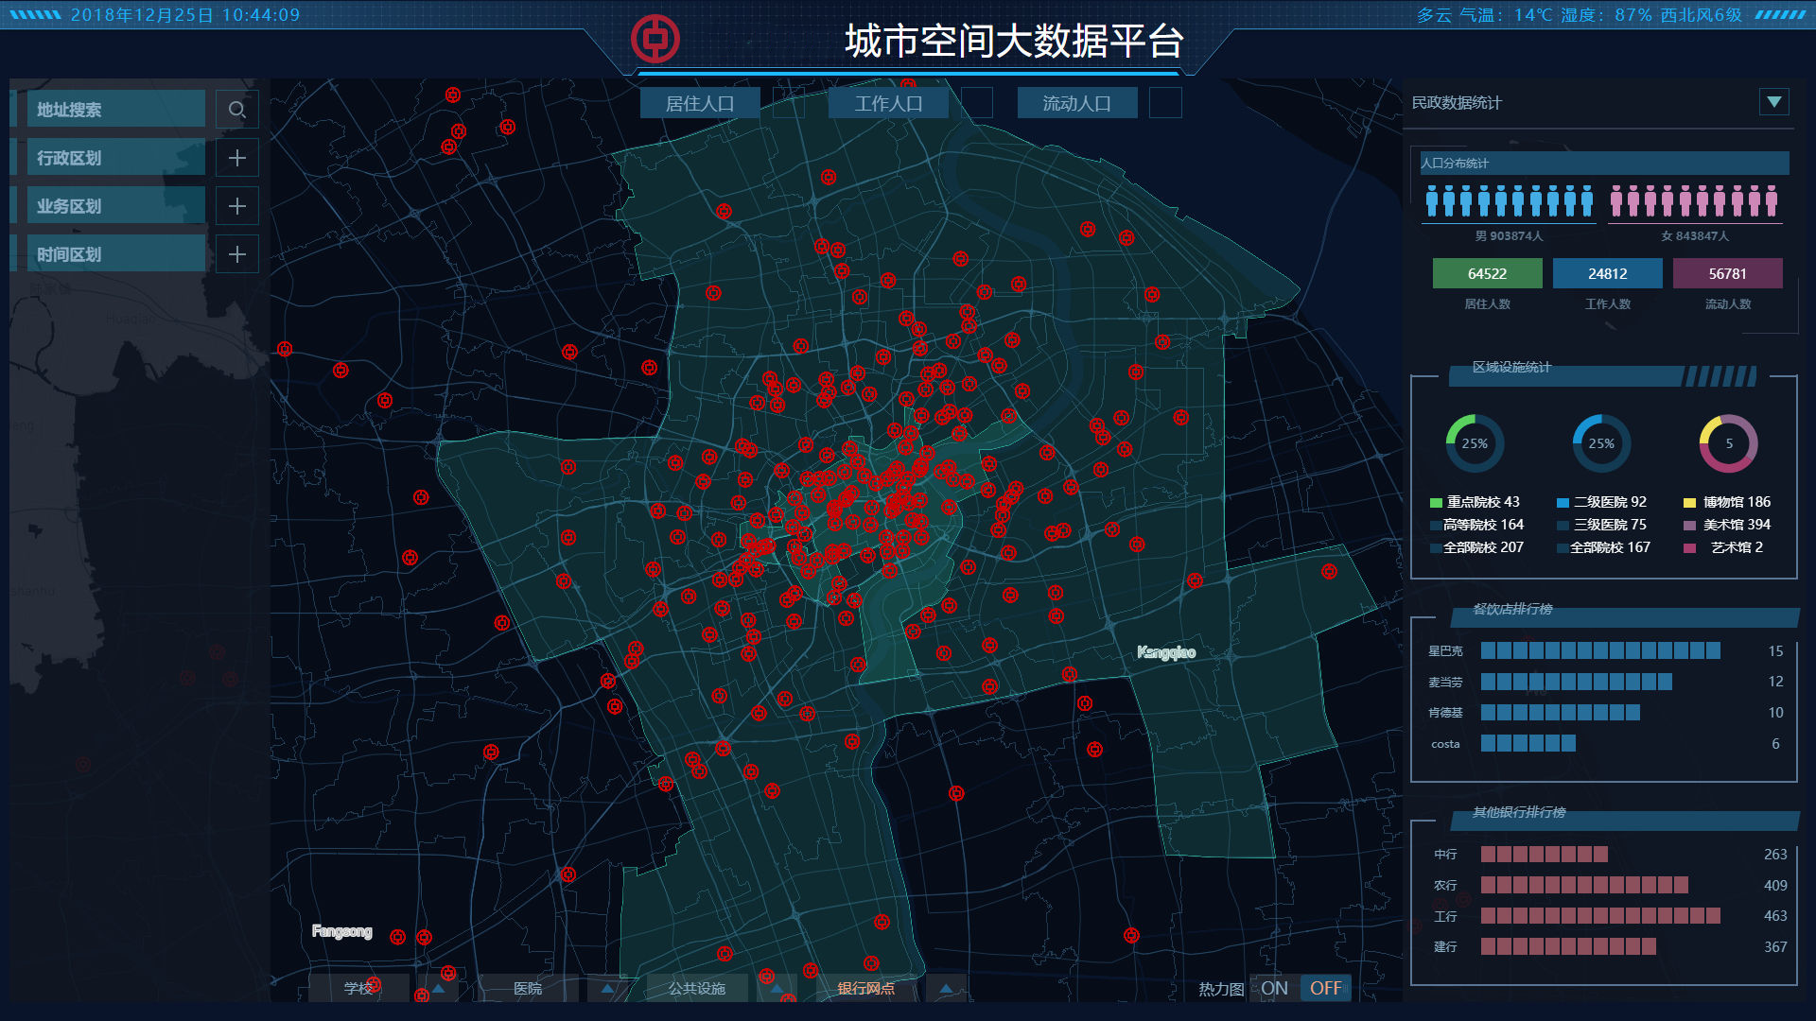Click the blue 24812 工作人数 box
The image size is (1816, 1021).
(x=1607, y=273)
